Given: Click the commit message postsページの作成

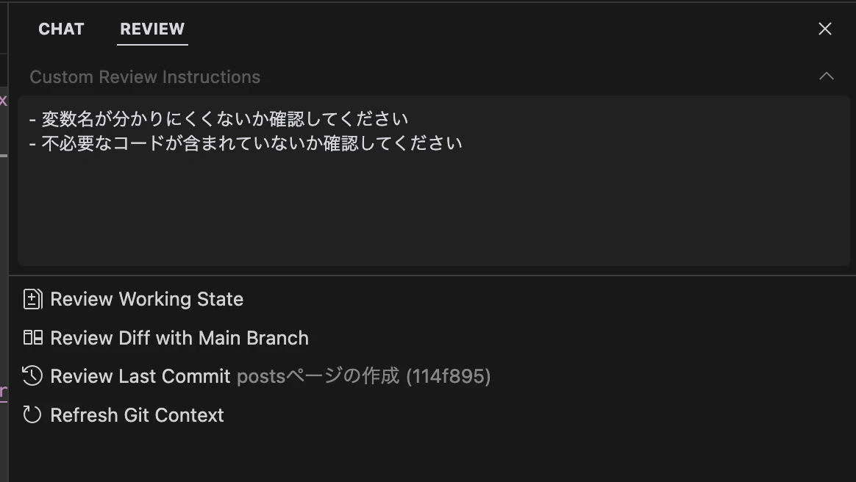Looking at the screenshot, I should pos(318,376).
